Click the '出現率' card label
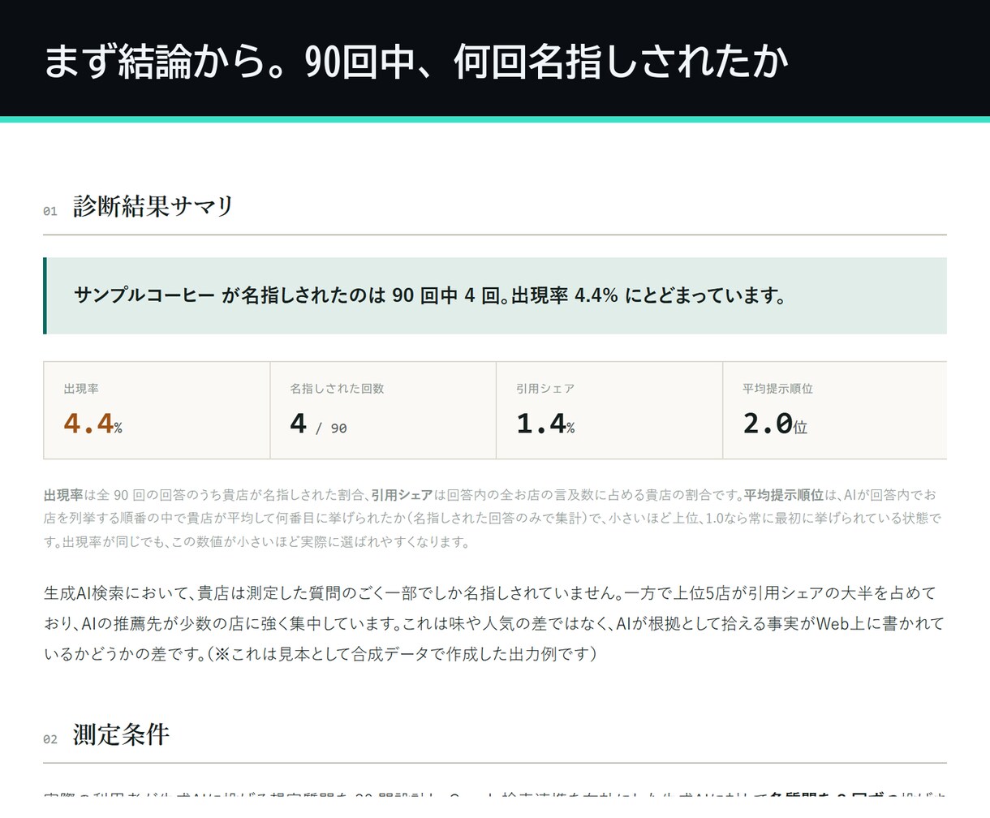Viewport: 990px width, 818px height. tap(81, 389)
